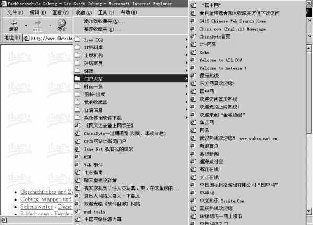
Task: Open the dropdown arrow beside the Back button
Action: pyautogui.click(x=26, y=26)
